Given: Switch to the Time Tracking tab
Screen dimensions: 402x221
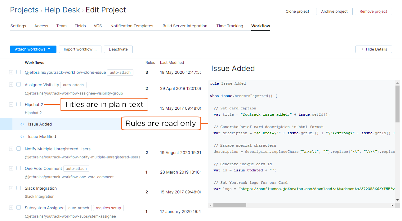Looking at the screenshot, I should click(230, 26).
